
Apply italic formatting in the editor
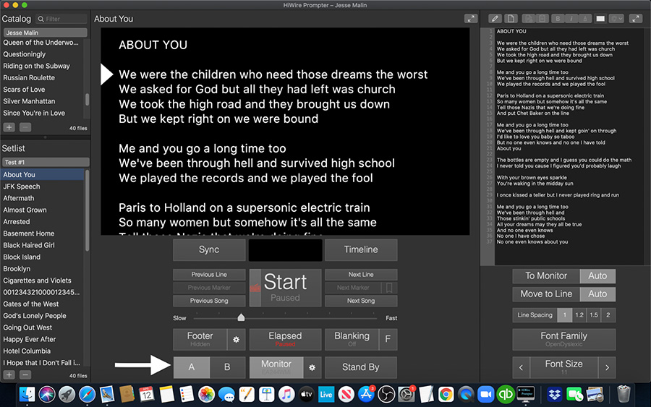(571, 19)
